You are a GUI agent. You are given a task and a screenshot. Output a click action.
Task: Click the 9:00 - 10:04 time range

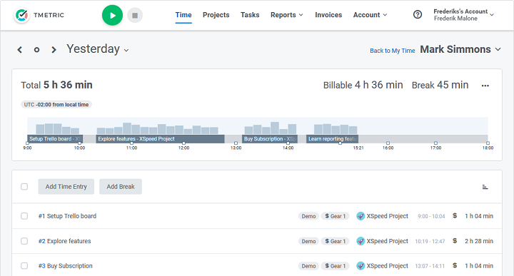(x=431, y=216)
